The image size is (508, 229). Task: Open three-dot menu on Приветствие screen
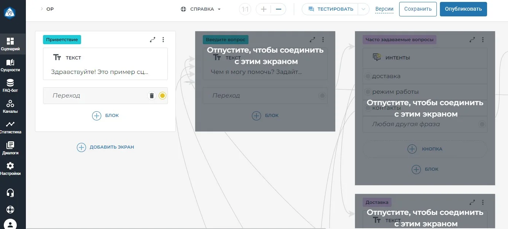click(163, 40)
